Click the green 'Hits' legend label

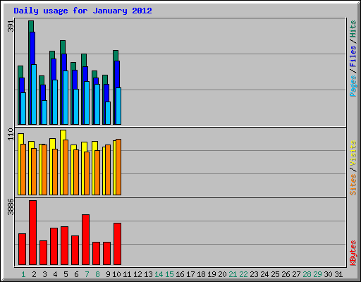pyautogui.click(x=353, y=29)
